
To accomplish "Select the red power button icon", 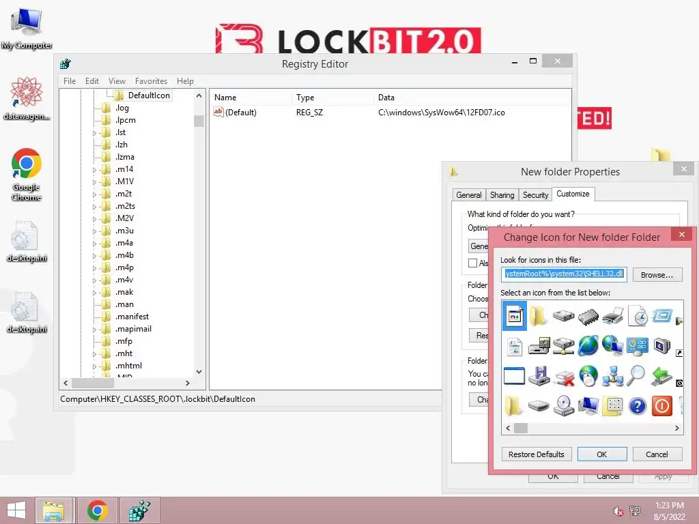I will click(x=662, y=406).
